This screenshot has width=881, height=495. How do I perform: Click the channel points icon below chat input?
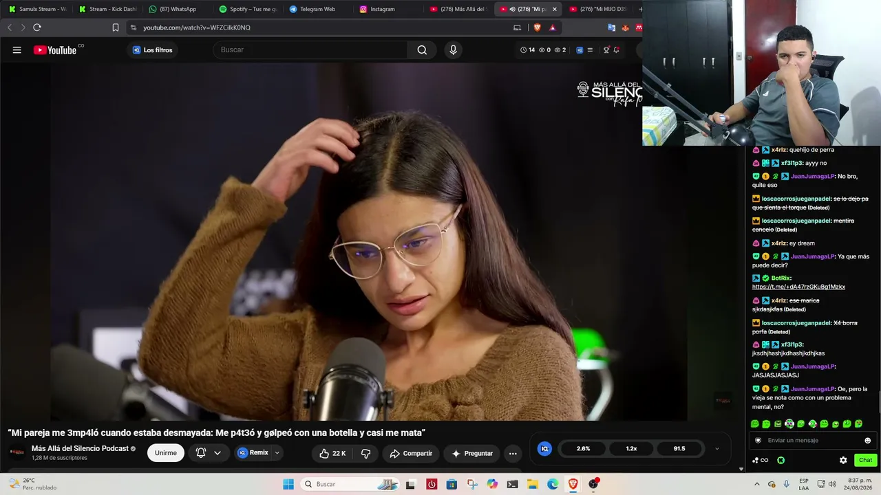click(x=760, y=460)
